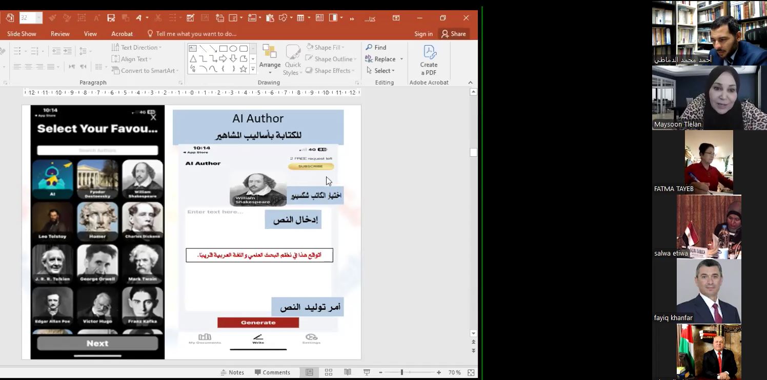Click the Save icon in quick access toolbar

(x=111, y=18)
